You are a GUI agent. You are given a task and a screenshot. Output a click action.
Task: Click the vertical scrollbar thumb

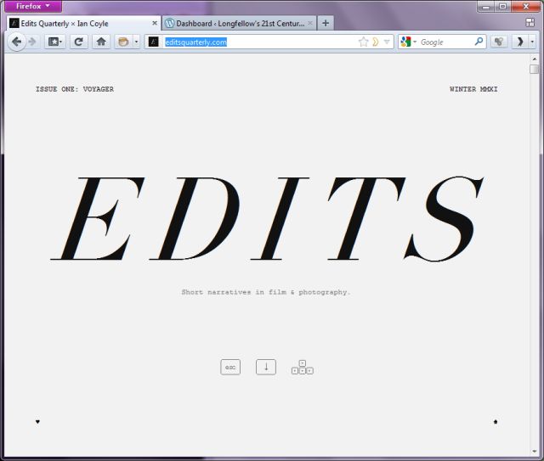click(535, 69)
